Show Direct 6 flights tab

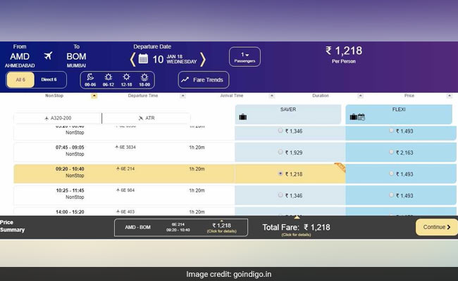tap(49, 80)
